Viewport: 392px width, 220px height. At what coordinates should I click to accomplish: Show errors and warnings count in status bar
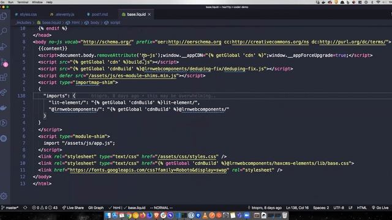(x=45, y=208)
